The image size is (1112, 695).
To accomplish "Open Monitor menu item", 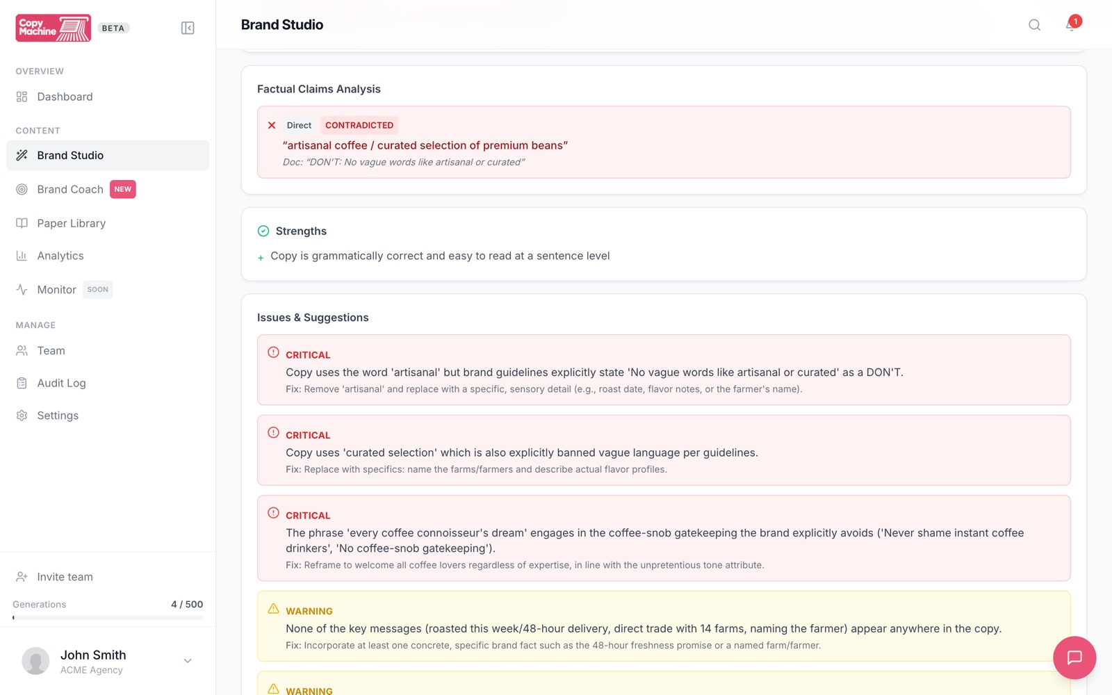I will point(108,289).
